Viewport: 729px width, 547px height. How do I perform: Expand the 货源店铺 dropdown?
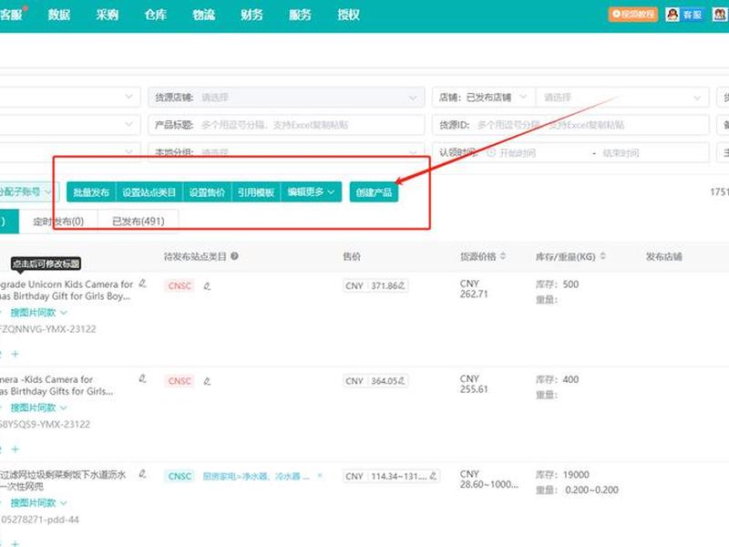coord(286,98)
